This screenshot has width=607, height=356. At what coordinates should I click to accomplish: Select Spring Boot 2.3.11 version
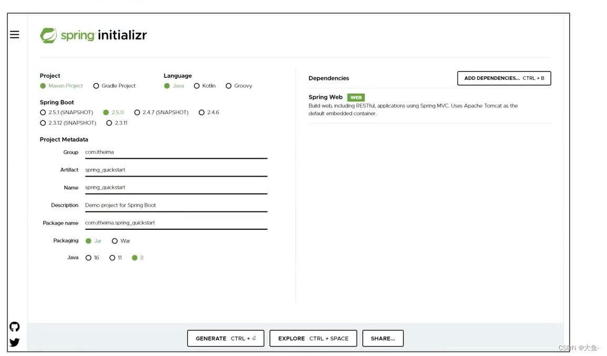(x=117, y=123)
